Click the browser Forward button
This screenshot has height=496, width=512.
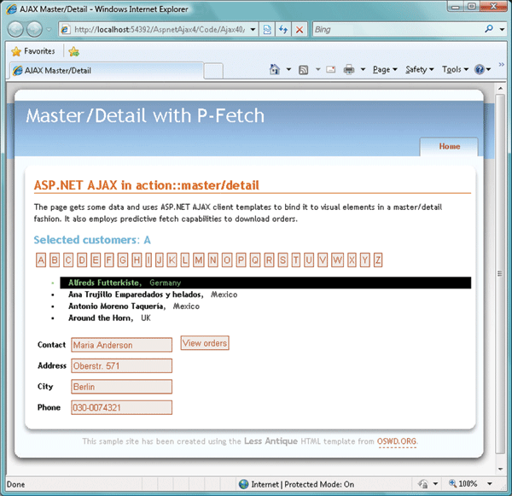[x=34, y=29]
